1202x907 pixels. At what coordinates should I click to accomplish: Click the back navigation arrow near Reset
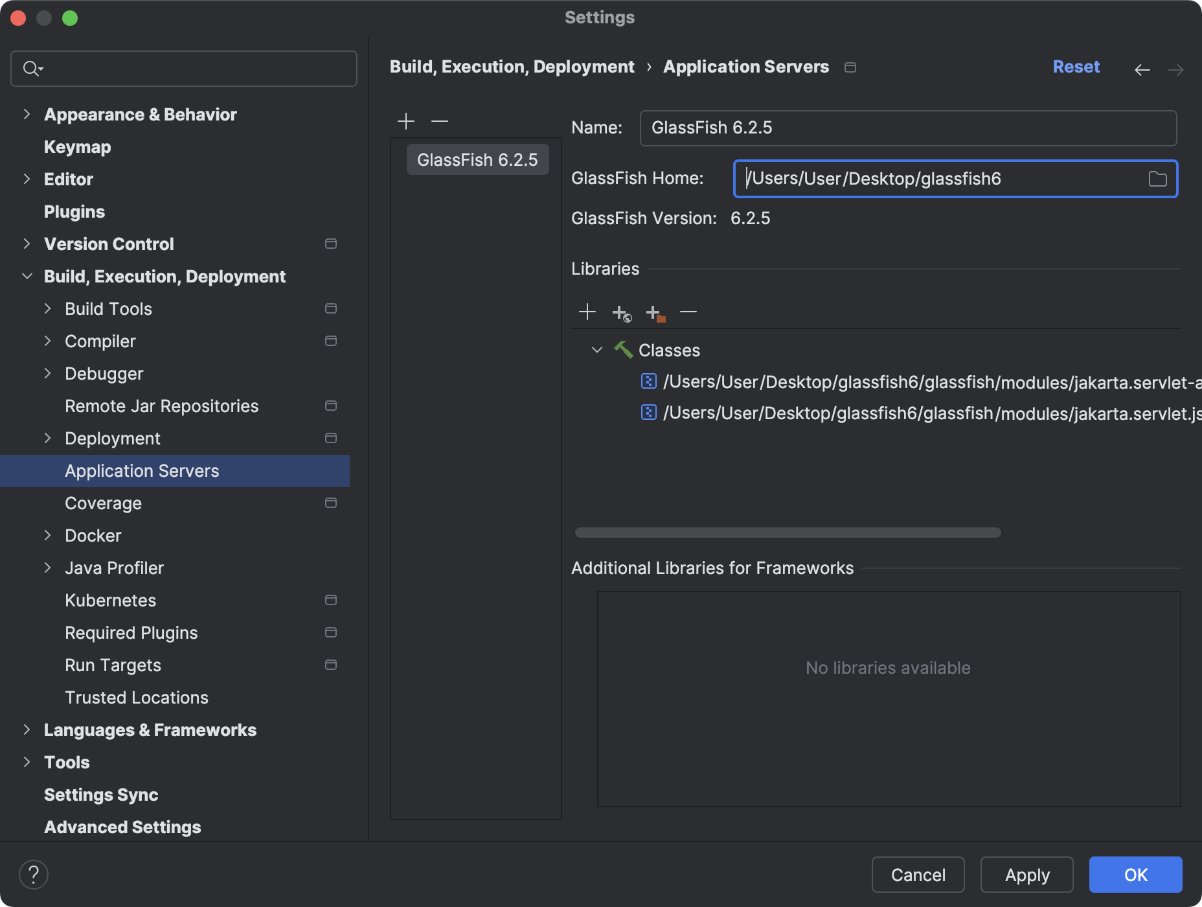[x=1142, y=69]
